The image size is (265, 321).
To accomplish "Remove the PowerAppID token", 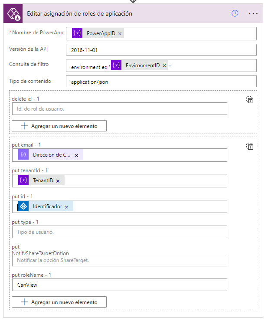I will [x=120, y=33].
